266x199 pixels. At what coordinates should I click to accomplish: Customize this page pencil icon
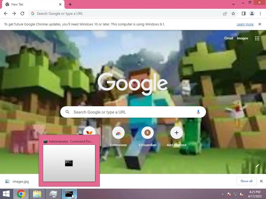(257, 166)
